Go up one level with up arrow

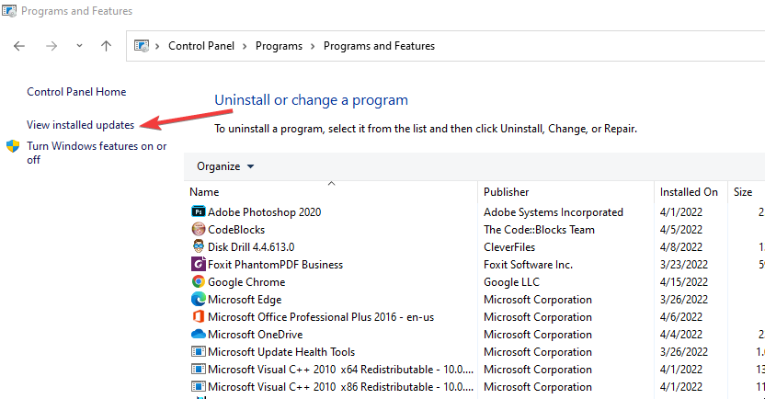pyautogui.click(x=106, y=46)
